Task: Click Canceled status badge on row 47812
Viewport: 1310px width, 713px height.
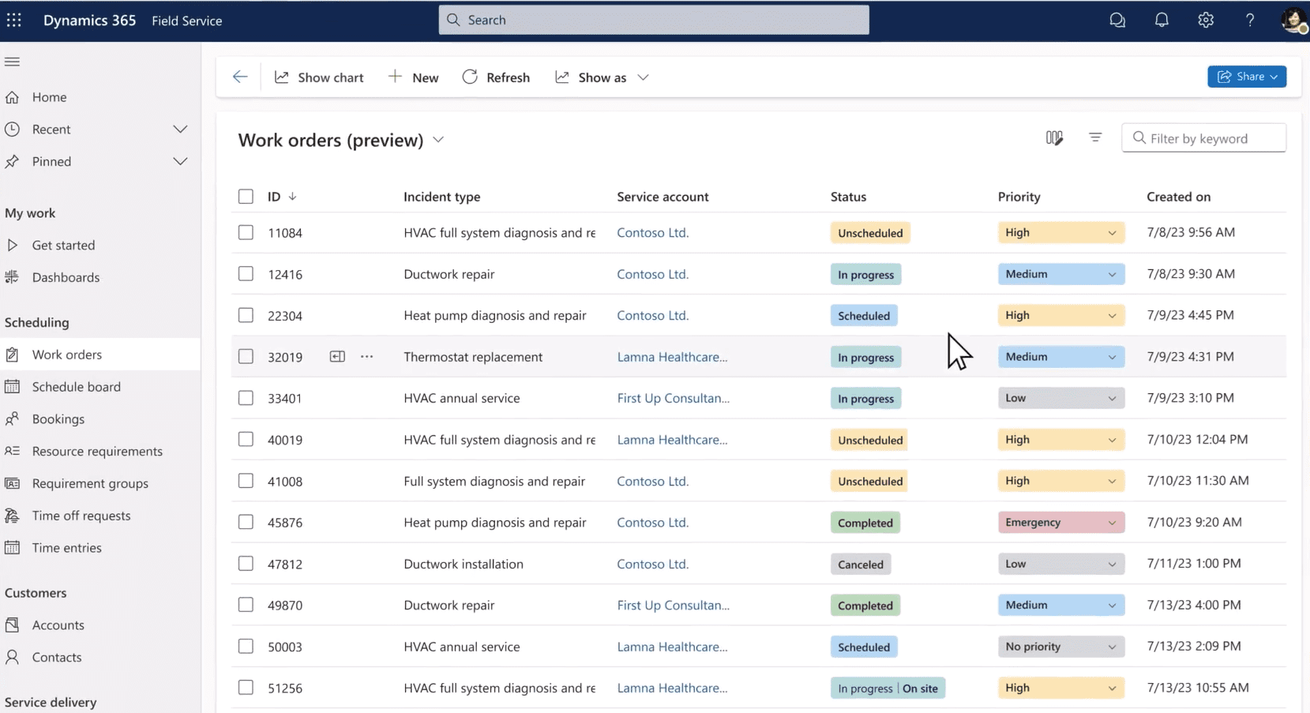Action: (861, 564)
